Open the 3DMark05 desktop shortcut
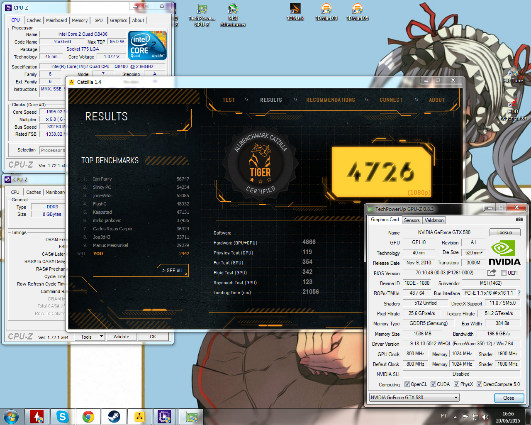This screenshot has width=531, height=425. click(x=357, y=12)
